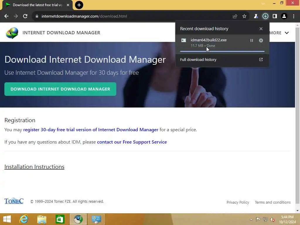Click Installation Instructions heading link
Image resolution: width=300 pixels, height=225 pixels.
(x=35, y=167)
